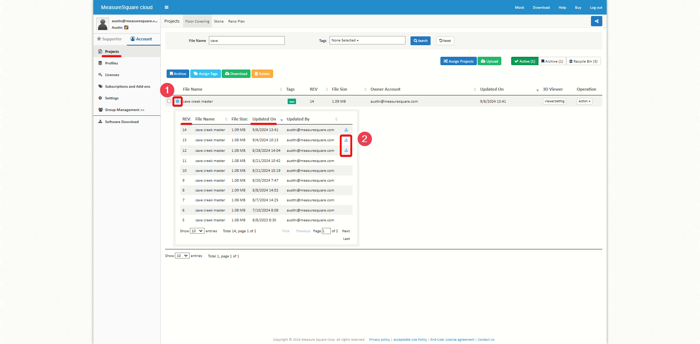Sort revisions by File Name arrows
This screenshot has height=344, width=700.
coord(226,119)
